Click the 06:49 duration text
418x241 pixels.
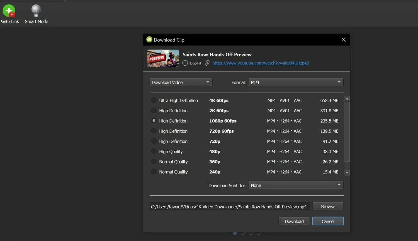click(195, 63)
